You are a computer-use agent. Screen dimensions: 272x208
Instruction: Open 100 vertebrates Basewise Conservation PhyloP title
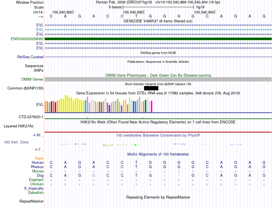click(x=158, y=135)
